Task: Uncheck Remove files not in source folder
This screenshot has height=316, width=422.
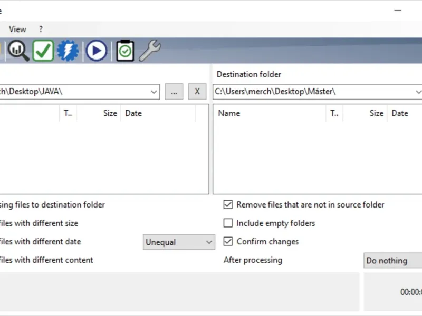Action: (228, 204)
